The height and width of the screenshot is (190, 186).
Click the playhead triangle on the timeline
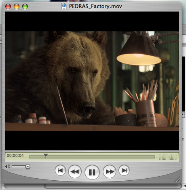[46, 156]
